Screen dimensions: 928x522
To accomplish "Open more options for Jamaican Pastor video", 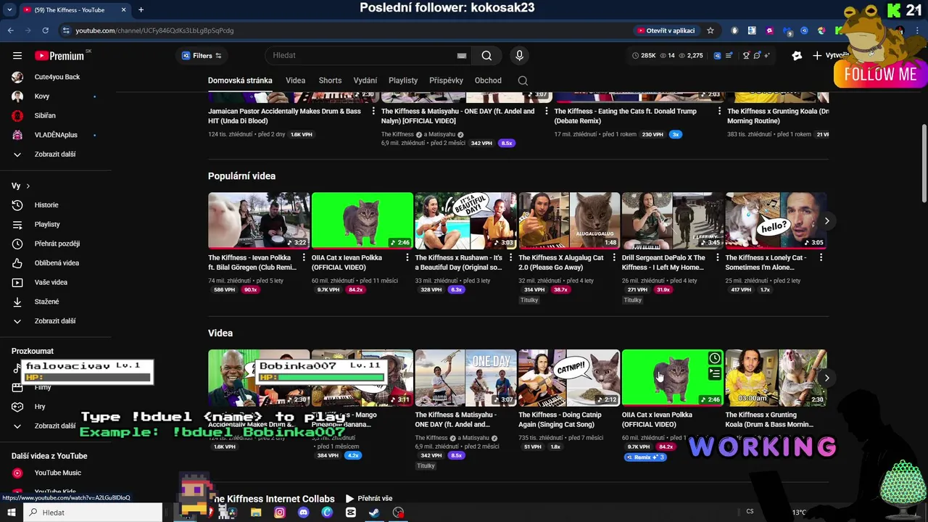I will click(373, 112).
